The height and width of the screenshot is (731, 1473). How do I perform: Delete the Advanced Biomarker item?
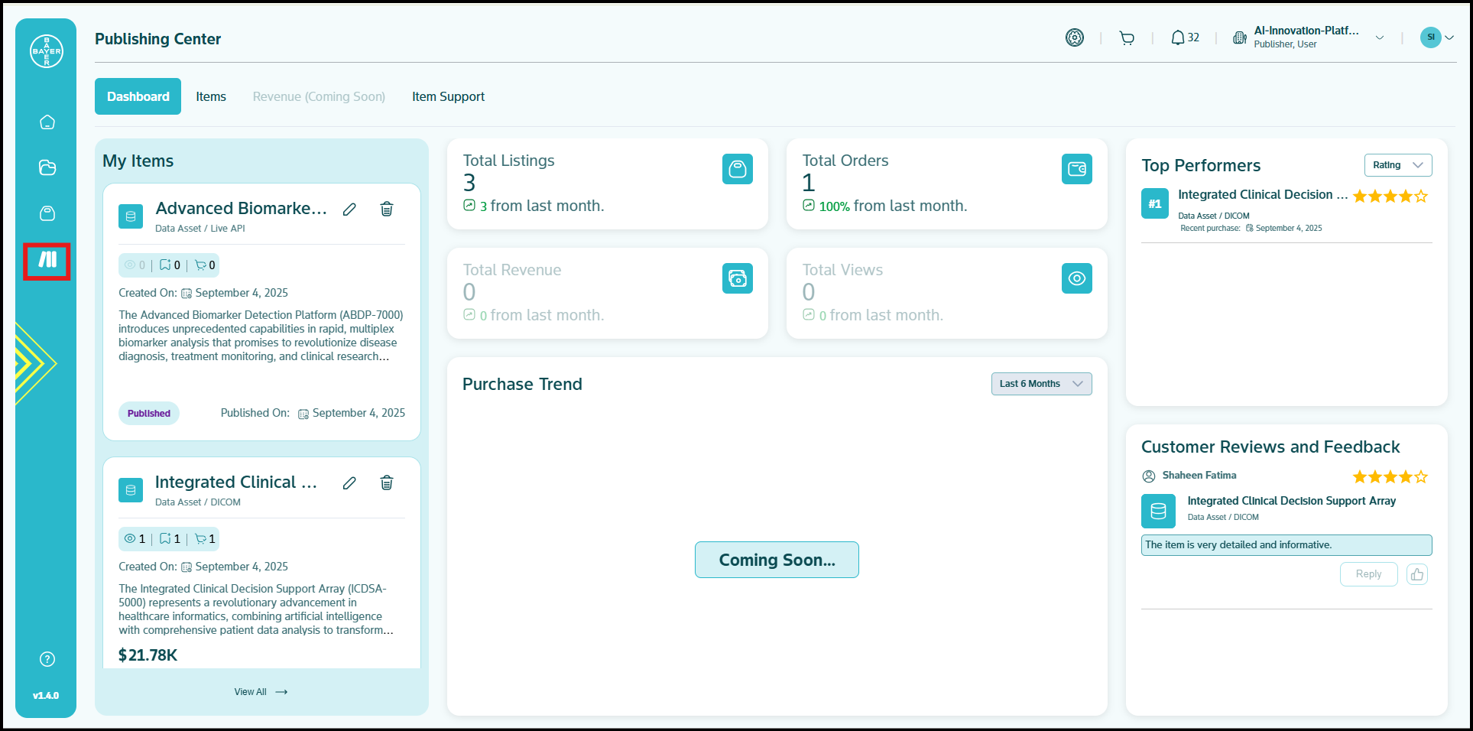pyautogui.click(x=387, y=209)
